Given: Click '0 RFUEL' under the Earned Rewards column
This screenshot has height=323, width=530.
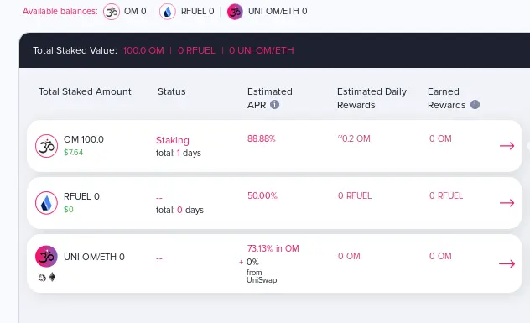Looking at the screenshot, I should (x=446, y=195).
